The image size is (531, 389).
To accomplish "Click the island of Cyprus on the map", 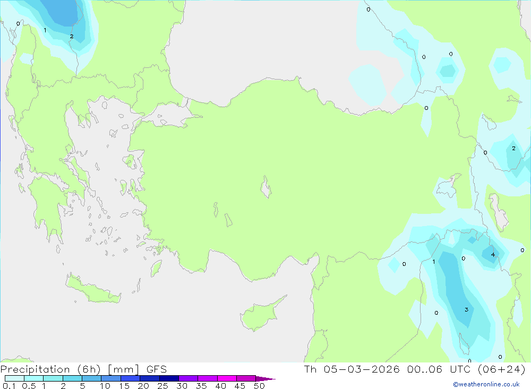I will pyautogui.click(x=260, y=316).
